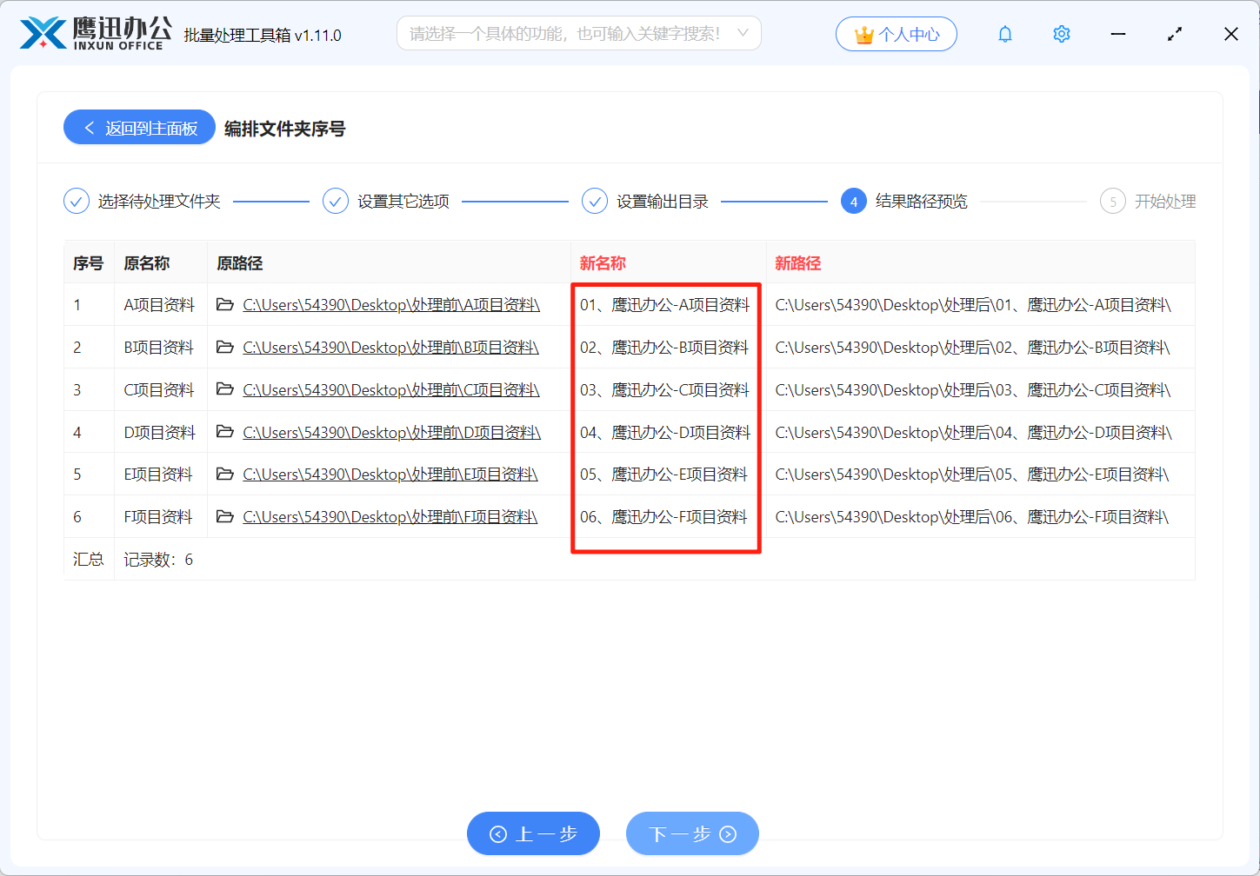Screen dimensions: 1260x876
Task: Open original path link for C项目资料
Action: (x=391, y=390)
